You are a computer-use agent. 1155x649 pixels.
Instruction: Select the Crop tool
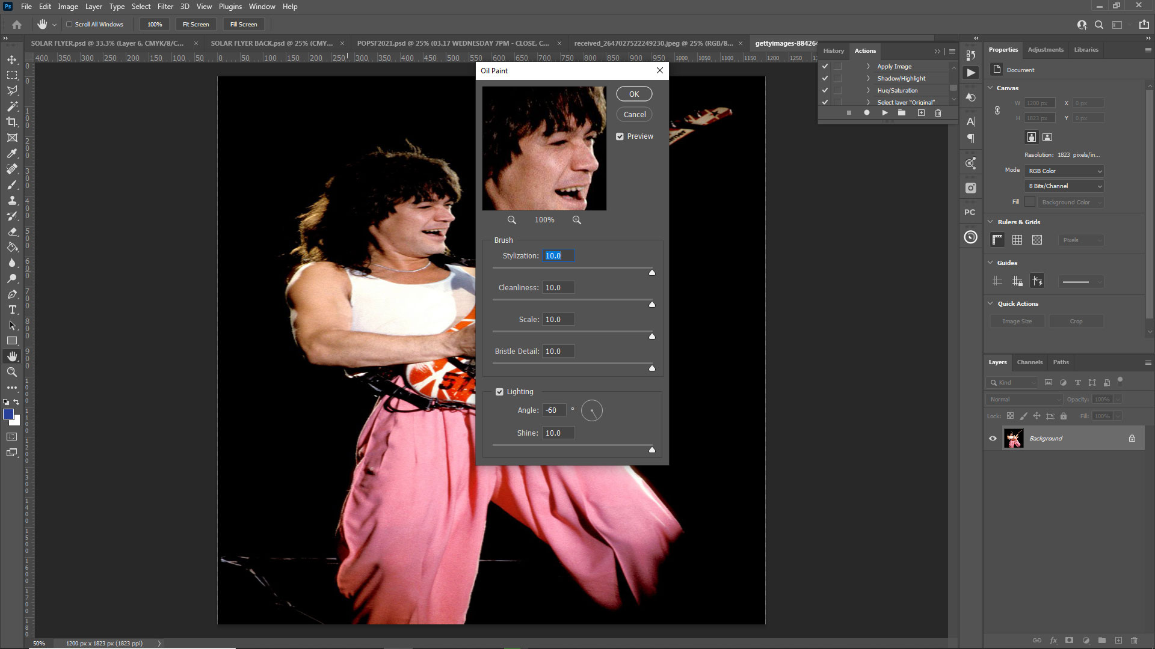coord(12,121)
